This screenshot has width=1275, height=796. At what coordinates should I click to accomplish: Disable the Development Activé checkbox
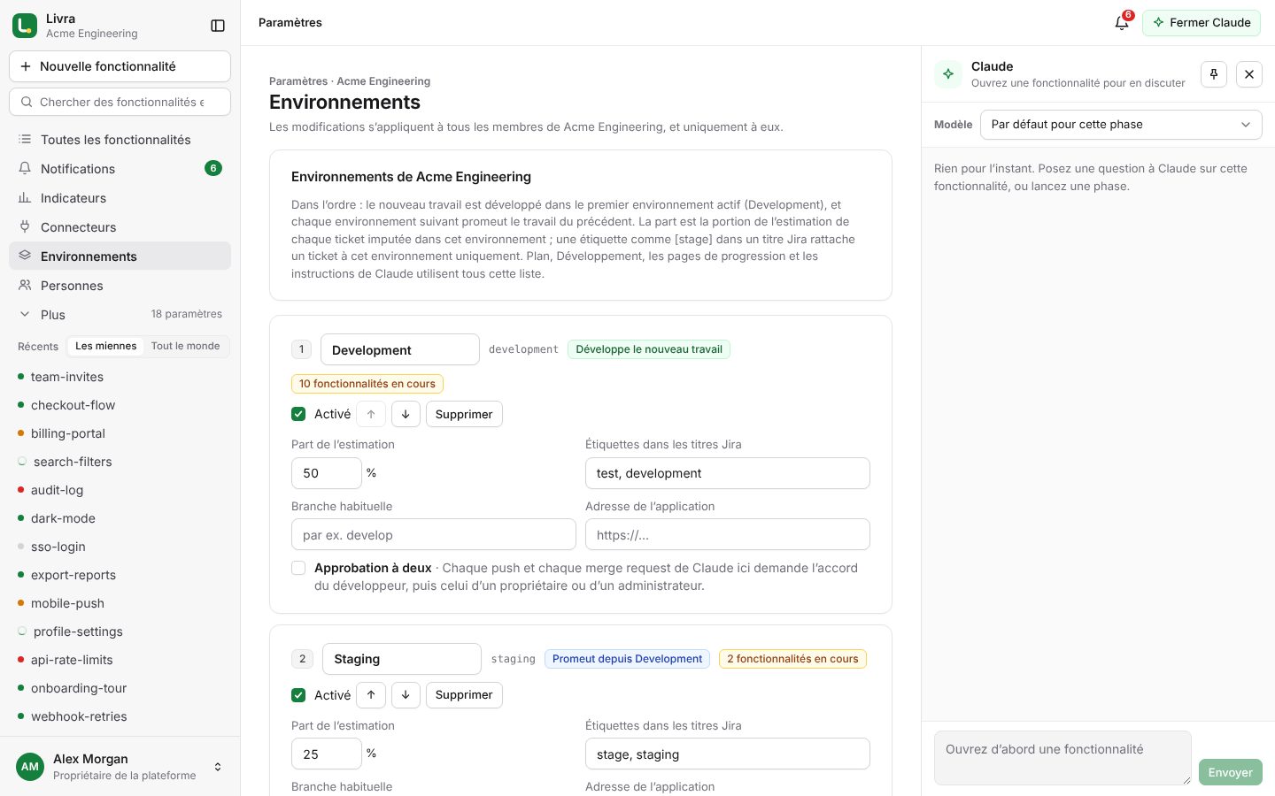(x=298, y=414)
